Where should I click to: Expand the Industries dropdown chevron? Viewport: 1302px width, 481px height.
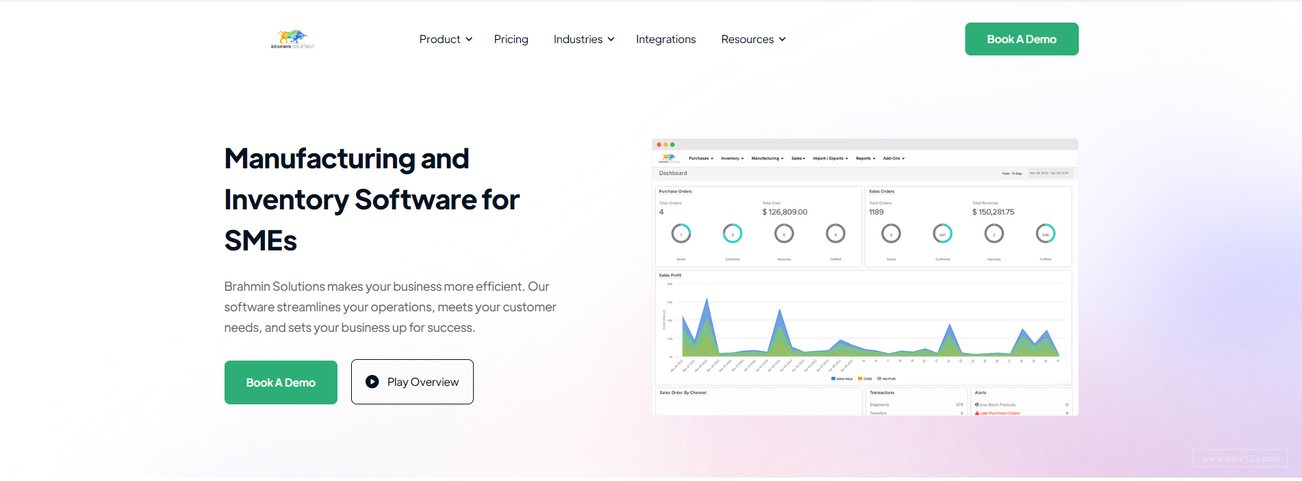tap(611, 40)
